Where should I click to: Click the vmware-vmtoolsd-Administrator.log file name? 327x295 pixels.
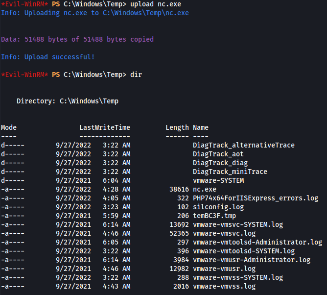point(257,242)
